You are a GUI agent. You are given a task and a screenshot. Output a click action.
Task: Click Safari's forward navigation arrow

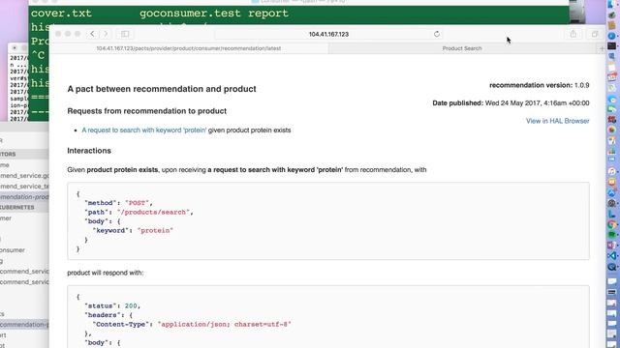(106, 34)
